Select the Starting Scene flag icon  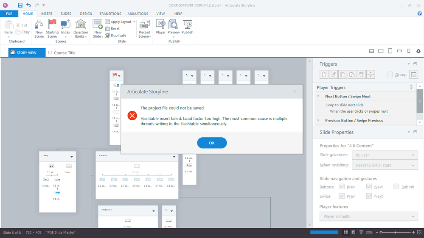pos(52,25)
